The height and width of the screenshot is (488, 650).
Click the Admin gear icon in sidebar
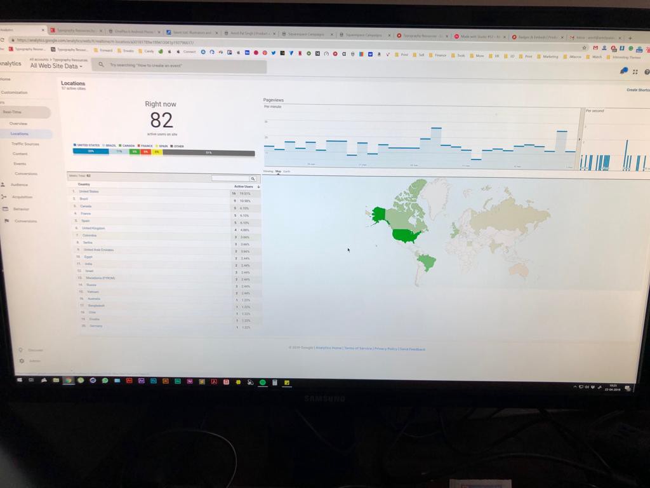pos(22,361)
